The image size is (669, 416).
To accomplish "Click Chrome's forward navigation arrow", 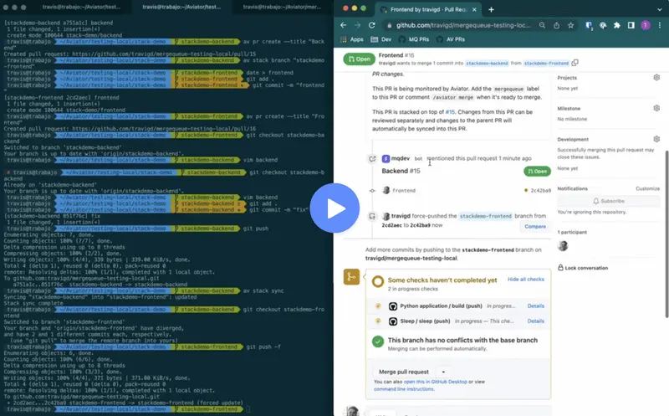I will (x=358, y=25).
